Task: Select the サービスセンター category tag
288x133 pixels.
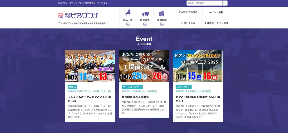Action: 132,87
